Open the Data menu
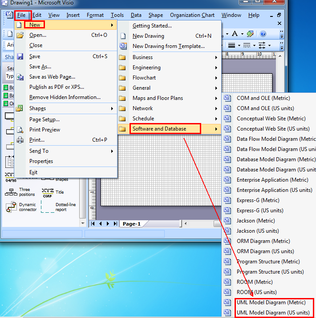The image size is (316, 318). pyautogui.click(x=136, y=15)
